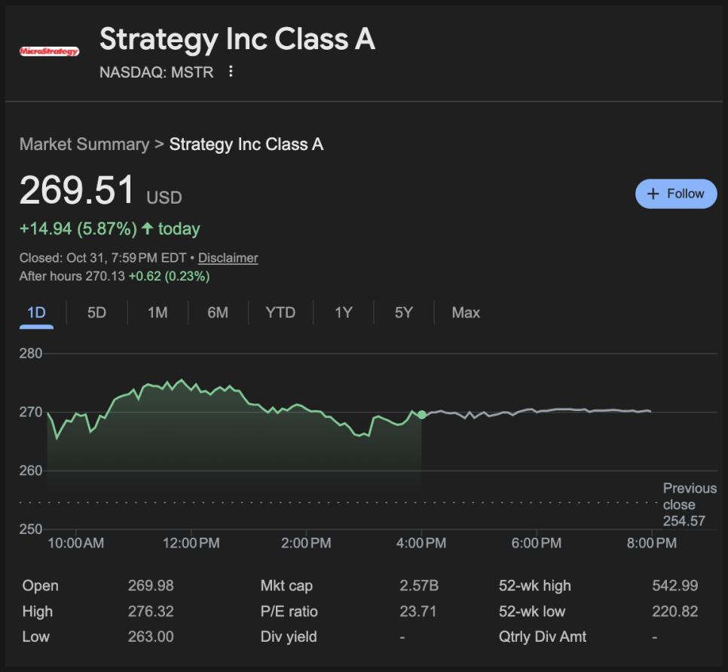
Task: Select the 1Y chart range tab
Action: point(344,313)
